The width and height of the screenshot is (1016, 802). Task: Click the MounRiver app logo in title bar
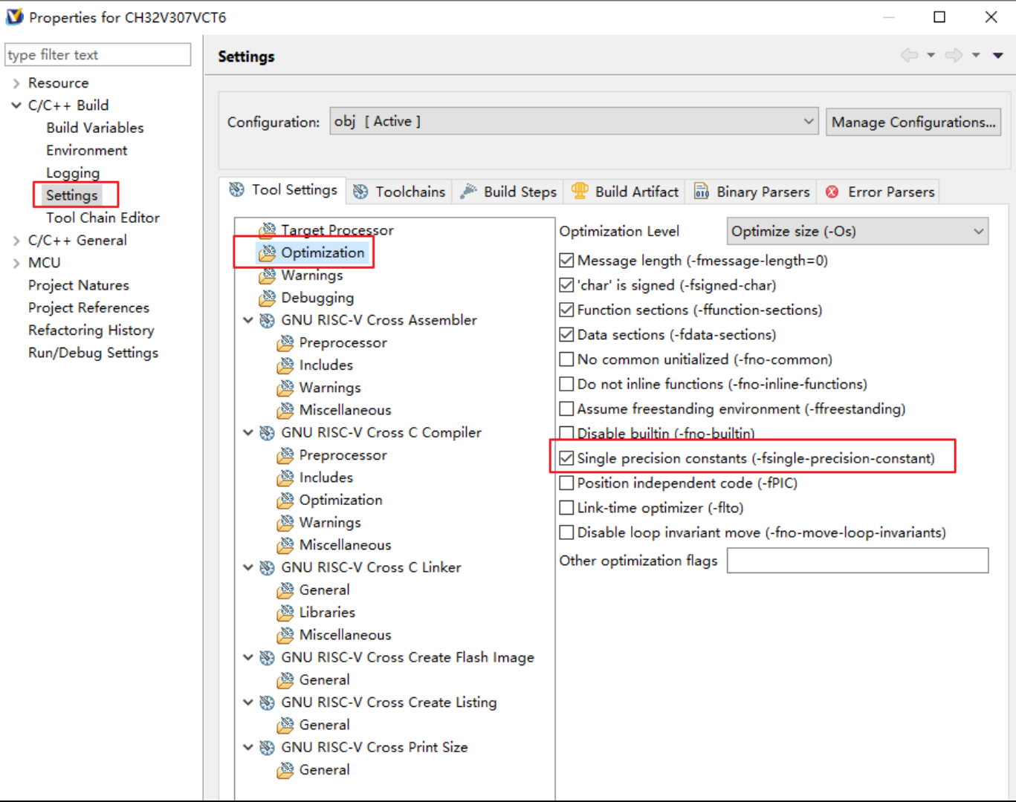click(x=14, y=16)
